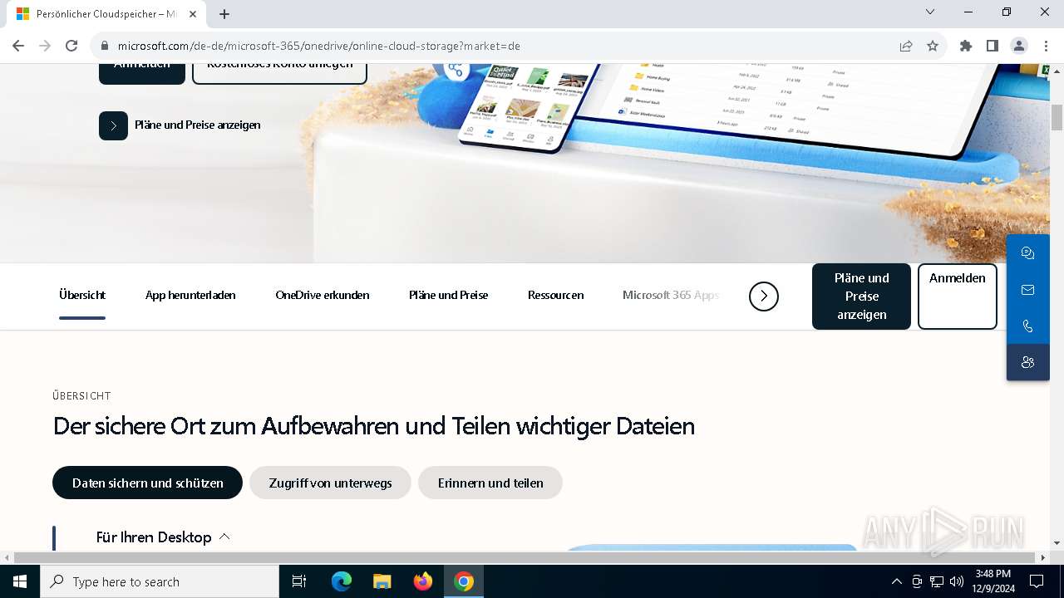Open App herunterladen navigation item
The width and height of the screenshot is (1064, 598).
click(190, 295)
